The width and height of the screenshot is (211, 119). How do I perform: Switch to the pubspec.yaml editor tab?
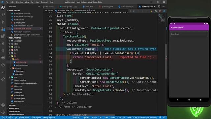coord(106,7)
